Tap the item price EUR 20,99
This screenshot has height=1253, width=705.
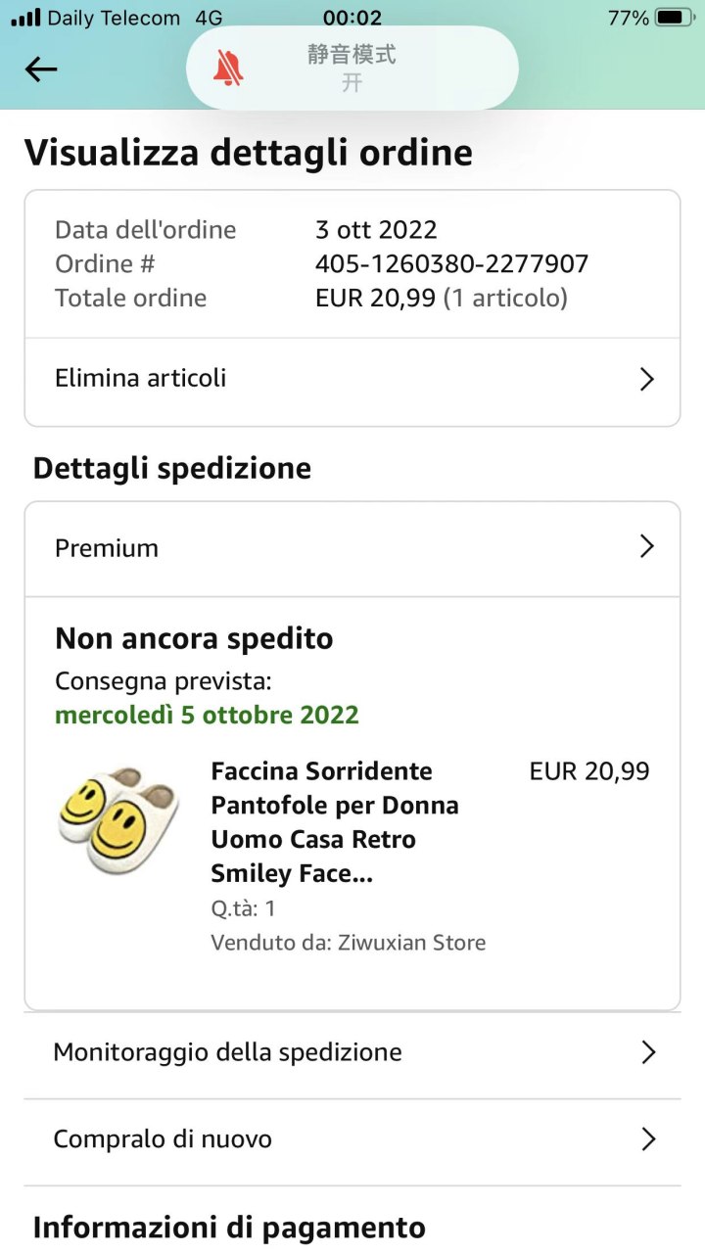pyautogui.click(x=589, y=771)
